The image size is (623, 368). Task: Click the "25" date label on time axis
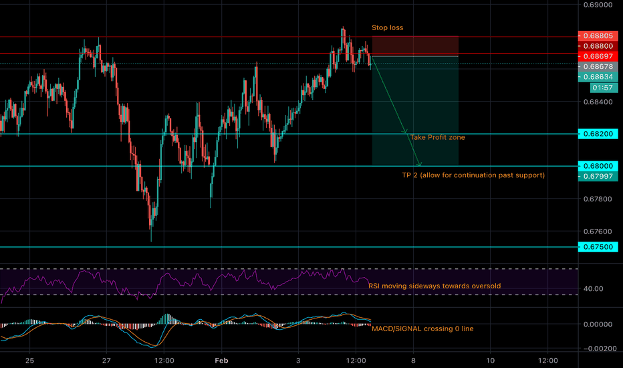click(29, 361)
